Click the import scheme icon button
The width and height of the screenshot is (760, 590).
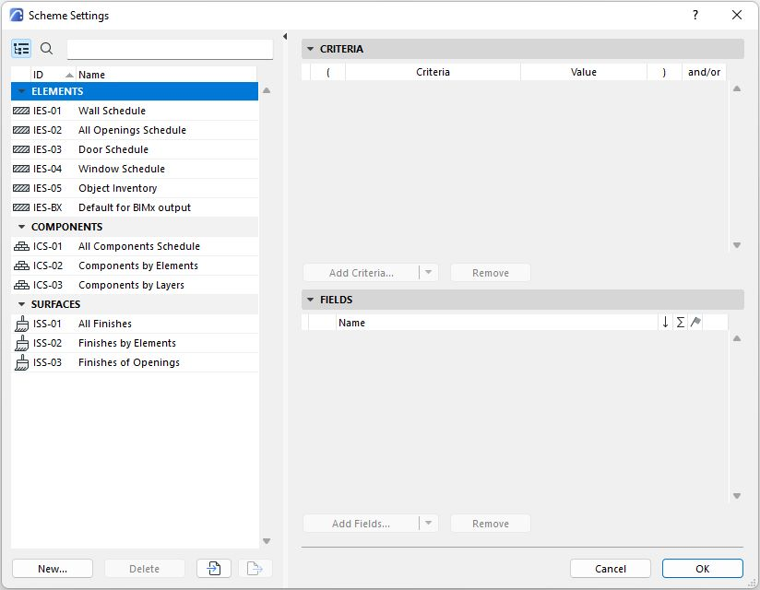[214, 568]
